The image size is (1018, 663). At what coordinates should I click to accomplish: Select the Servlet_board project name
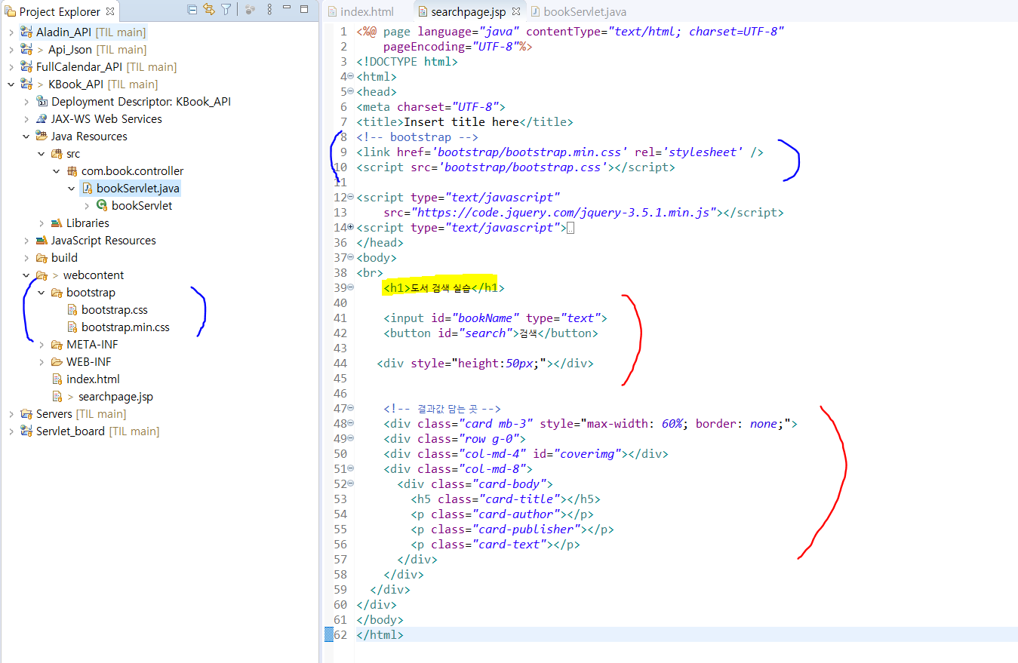point(70,431)
